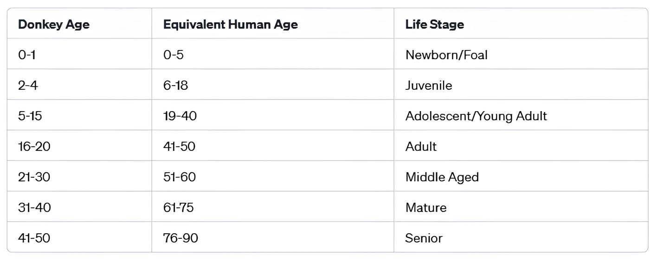This screenshot has width=657, height=261.
Task: Click the donkey age 2-4 cell
Action: coord(28,86)
